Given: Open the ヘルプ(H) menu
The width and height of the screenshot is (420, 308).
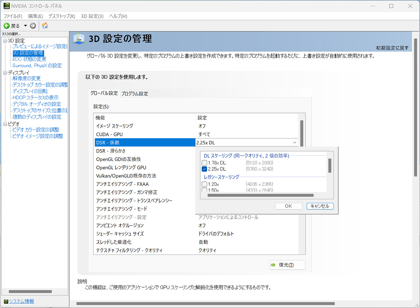Looking at the screenshot, I should [x=118, y=16].
